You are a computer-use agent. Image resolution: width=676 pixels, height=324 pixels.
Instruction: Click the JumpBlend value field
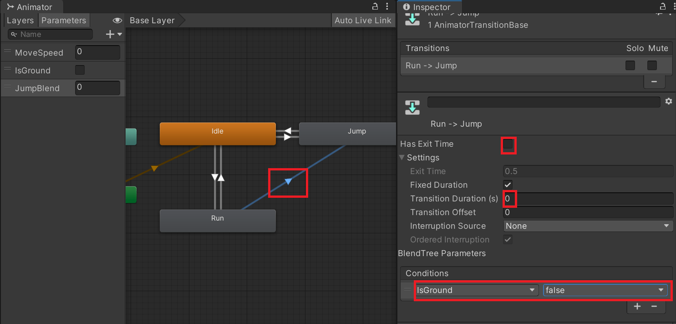coord(97,87)
